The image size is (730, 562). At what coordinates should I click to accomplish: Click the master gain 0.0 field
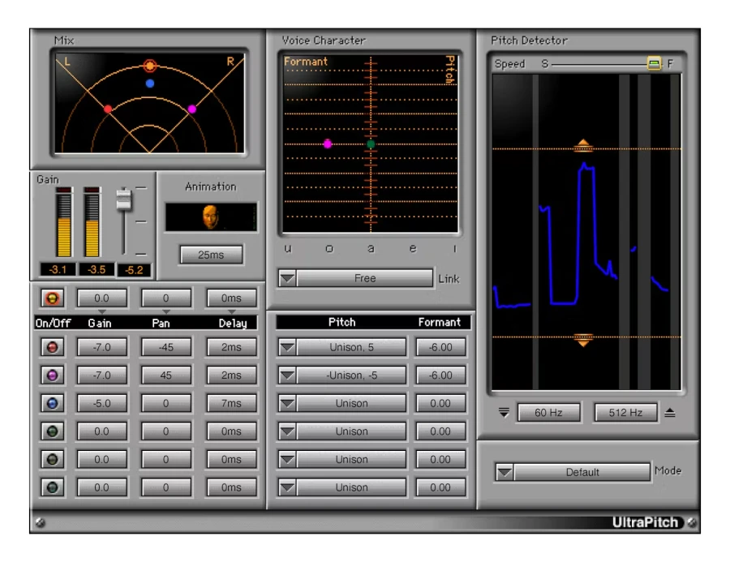(x=101, y=298)
